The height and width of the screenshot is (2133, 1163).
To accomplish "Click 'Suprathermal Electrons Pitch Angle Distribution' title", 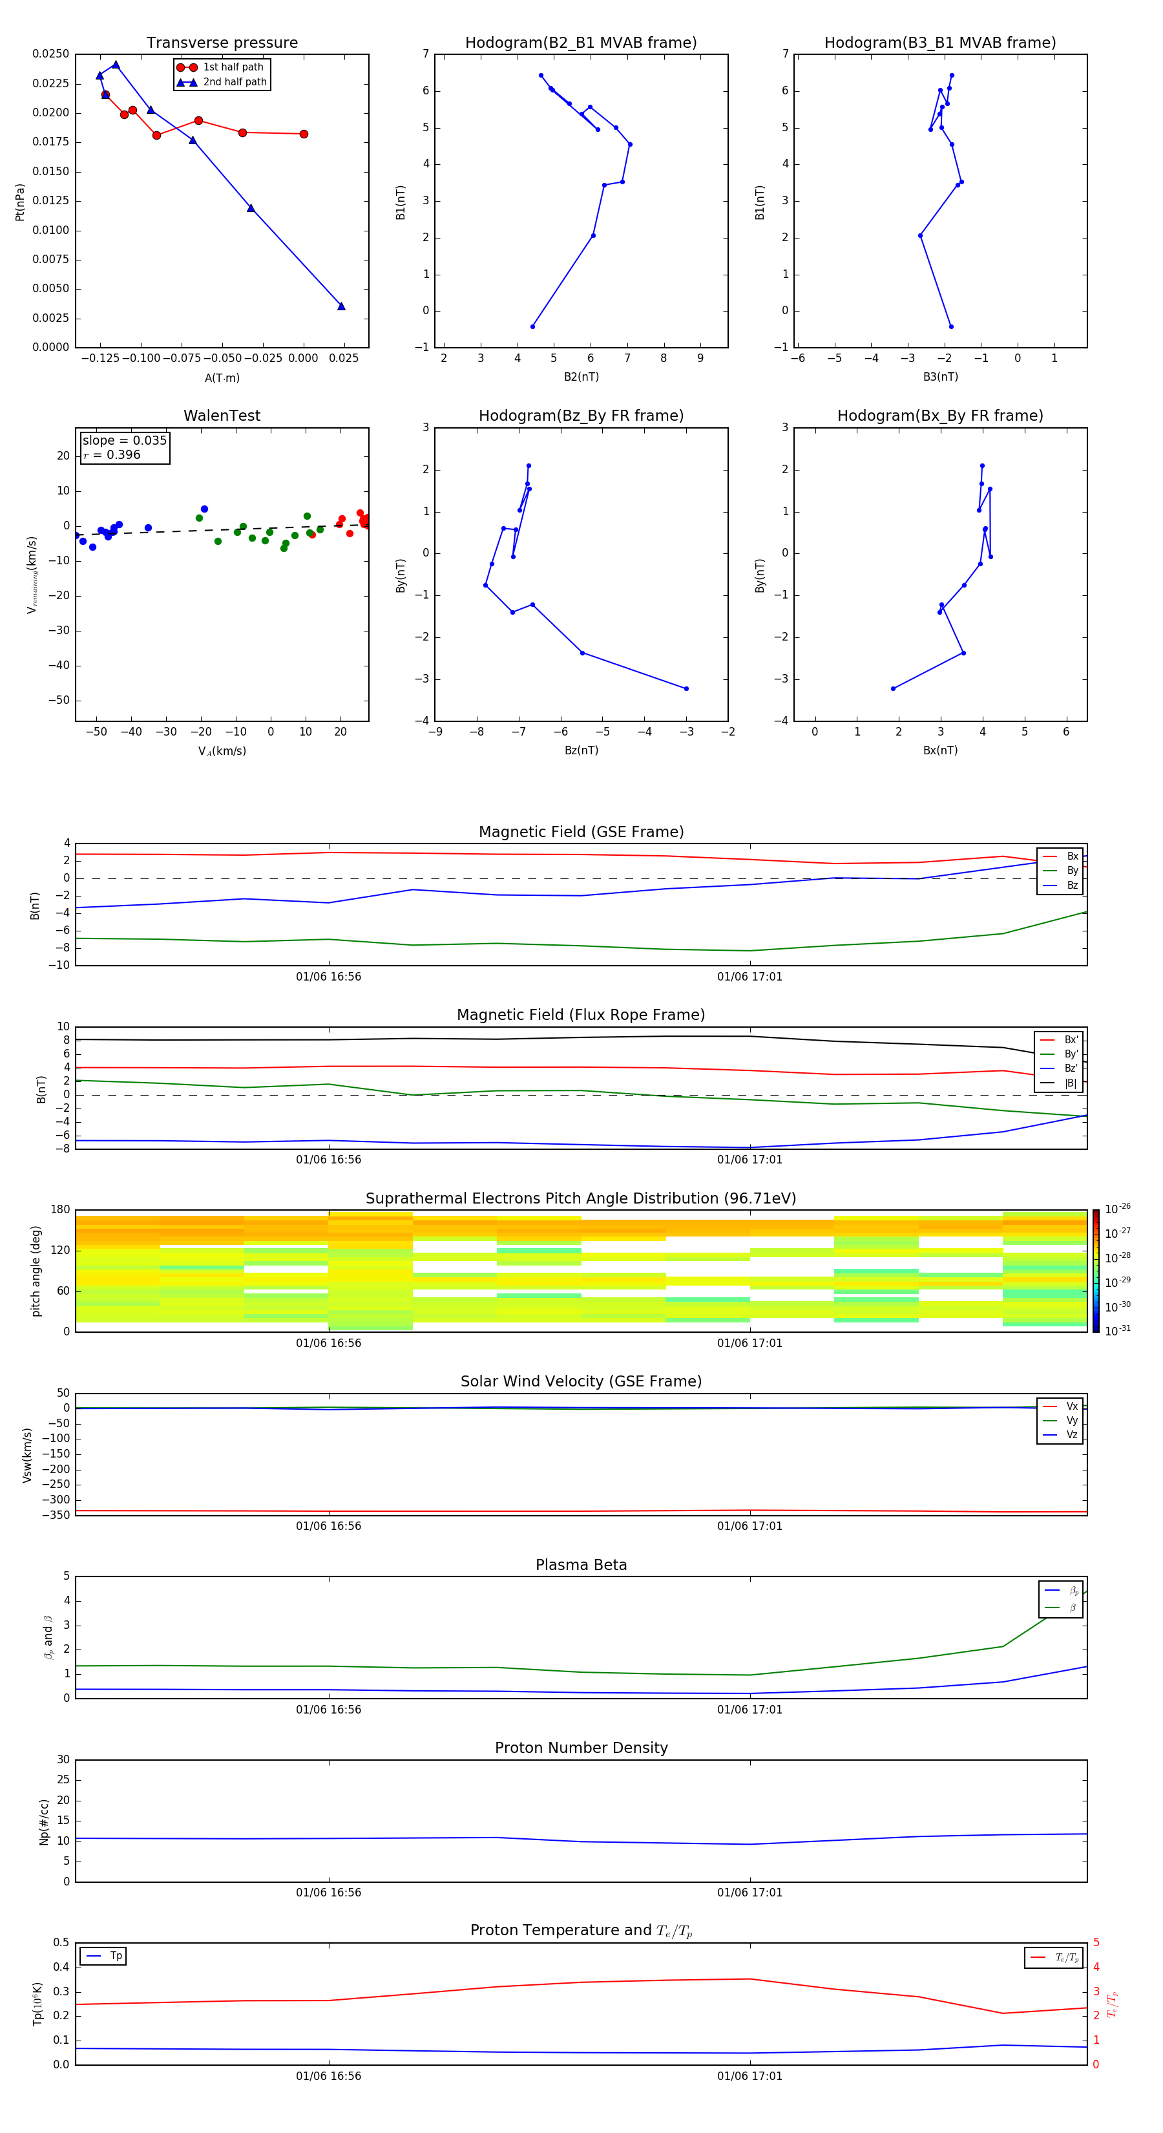I will (x=581, y=1199).
